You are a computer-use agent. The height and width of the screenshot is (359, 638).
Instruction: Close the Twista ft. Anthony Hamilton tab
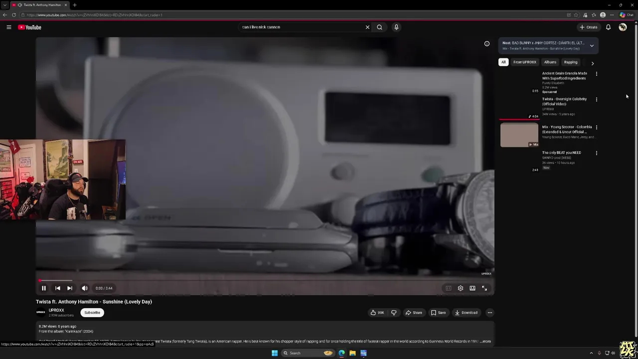tap(65, 5)
